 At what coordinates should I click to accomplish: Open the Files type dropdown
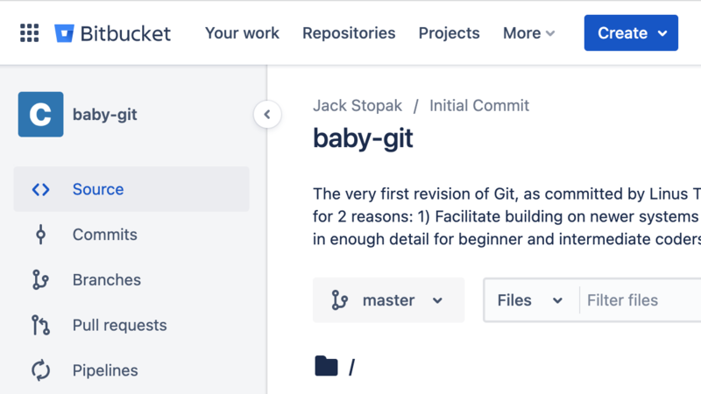[530, 300]
